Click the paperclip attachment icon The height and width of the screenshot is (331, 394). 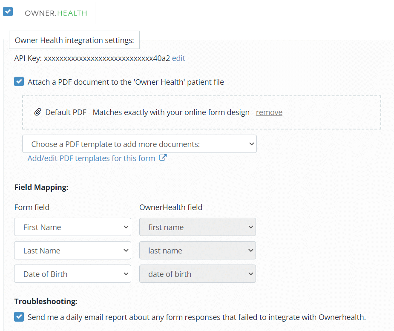pos(37,112)
